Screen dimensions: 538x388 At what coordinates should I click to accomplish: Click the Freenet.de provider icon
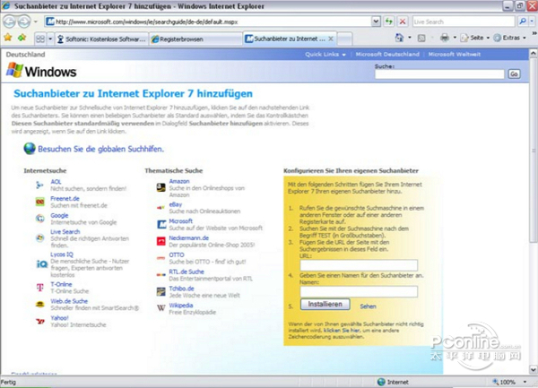(40, 202)
